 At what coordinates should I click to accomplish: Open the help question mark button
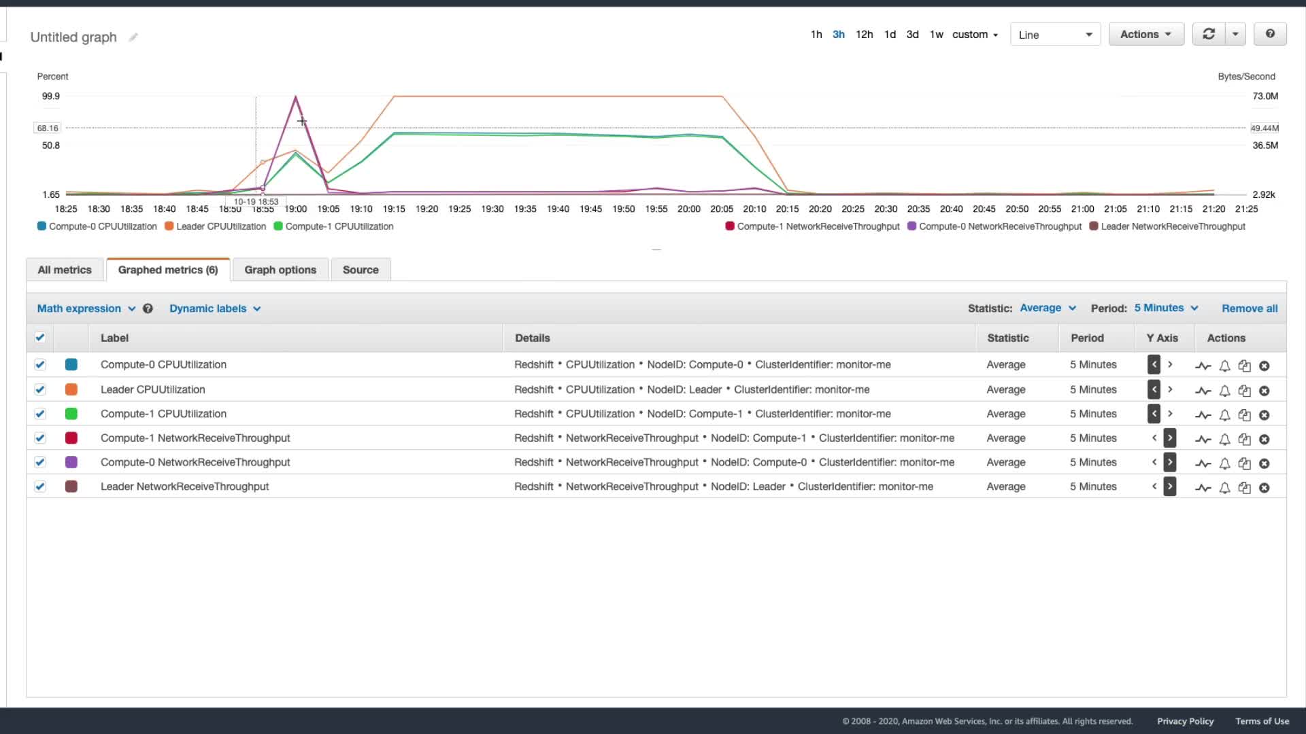(x=1270, y=34)
